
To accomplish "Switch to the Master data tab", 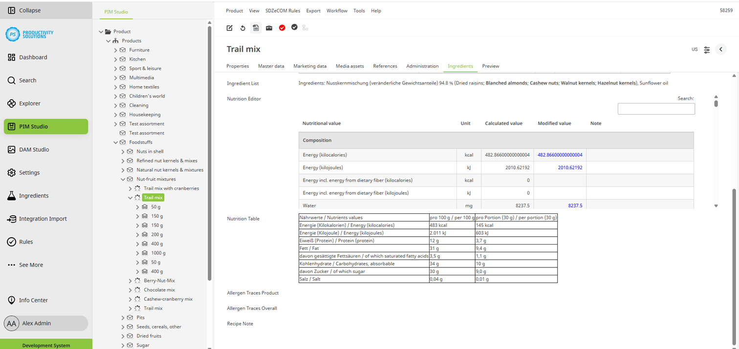I will point(271,66).
